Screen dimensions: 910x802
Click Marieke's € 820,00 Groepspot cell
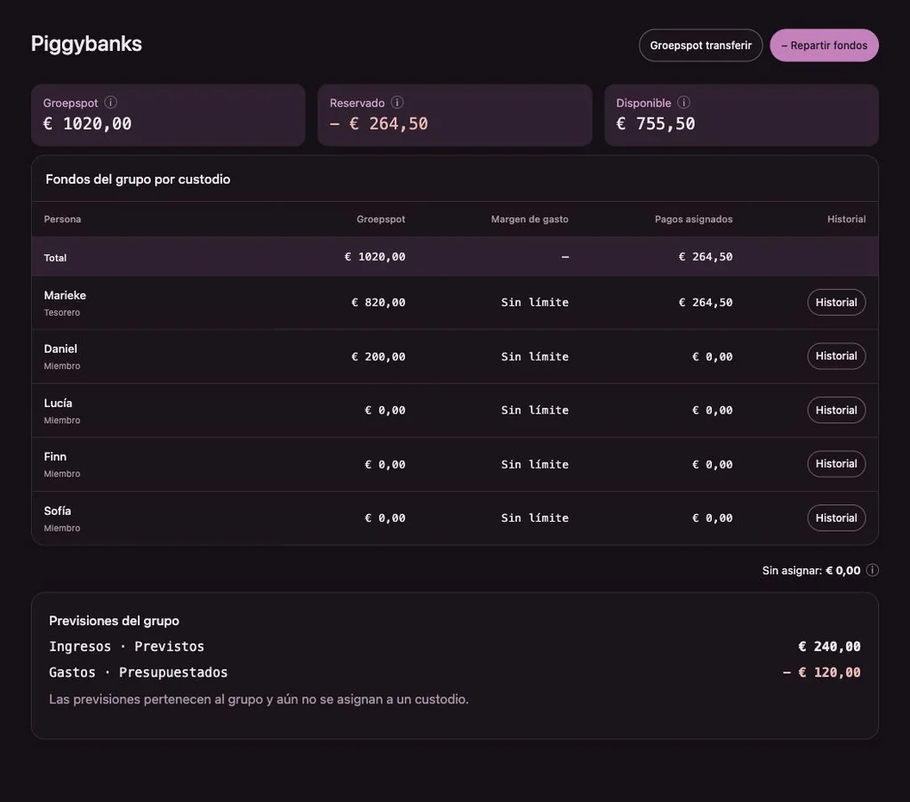point(379,302)
